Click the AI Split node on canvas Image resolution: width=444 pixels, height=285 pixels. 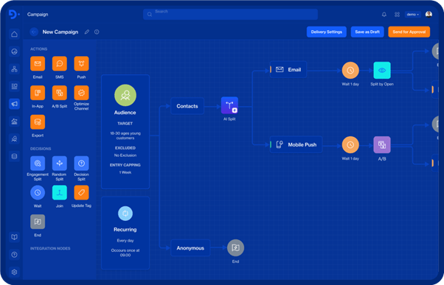tap(229, 105)
